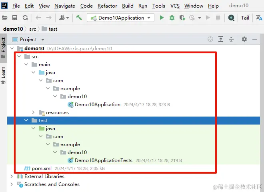The width and height of the screenshot is (264, 192).
Task: Click the Stop square icon
Action: pyautogui.click(x=218, y=18)
